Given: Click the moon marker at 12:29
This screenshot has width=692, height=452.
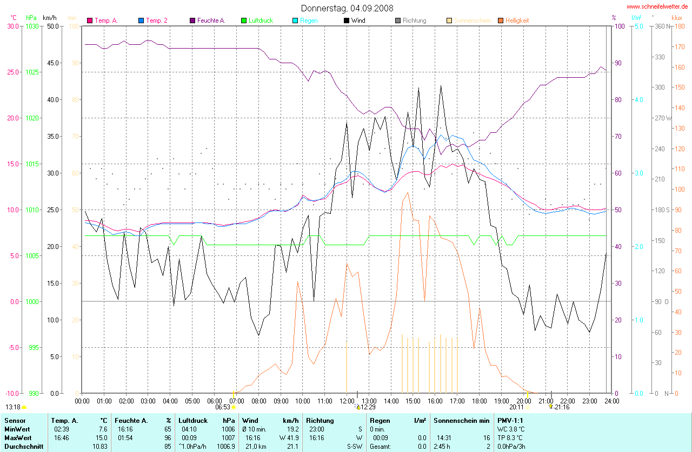Looking at the screenshot, I should coord(357,407).
